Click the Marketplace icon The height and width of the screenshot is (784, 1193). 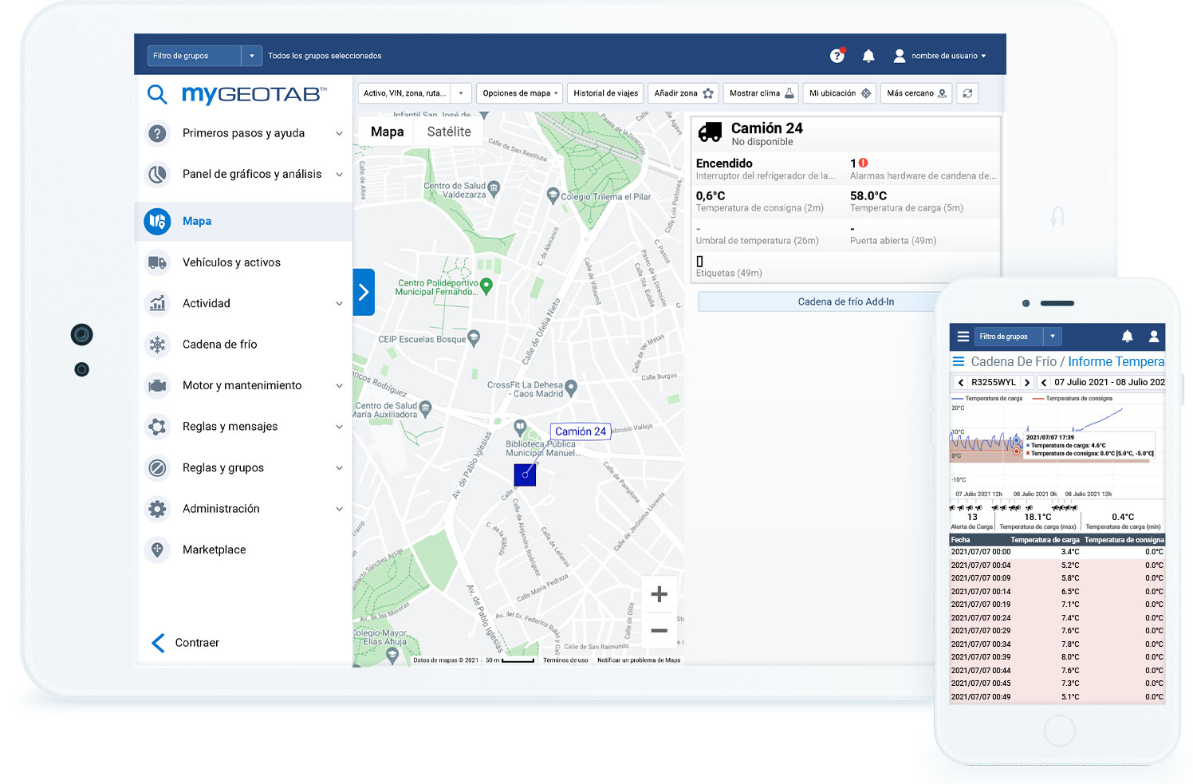(x=158, y=550)
